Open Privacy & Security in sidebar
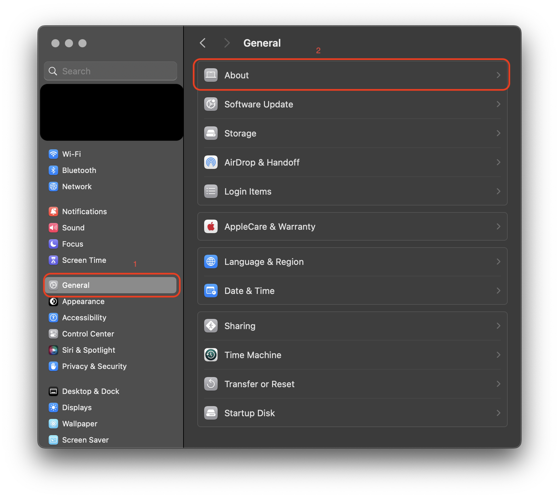 [x=94, y=366]
